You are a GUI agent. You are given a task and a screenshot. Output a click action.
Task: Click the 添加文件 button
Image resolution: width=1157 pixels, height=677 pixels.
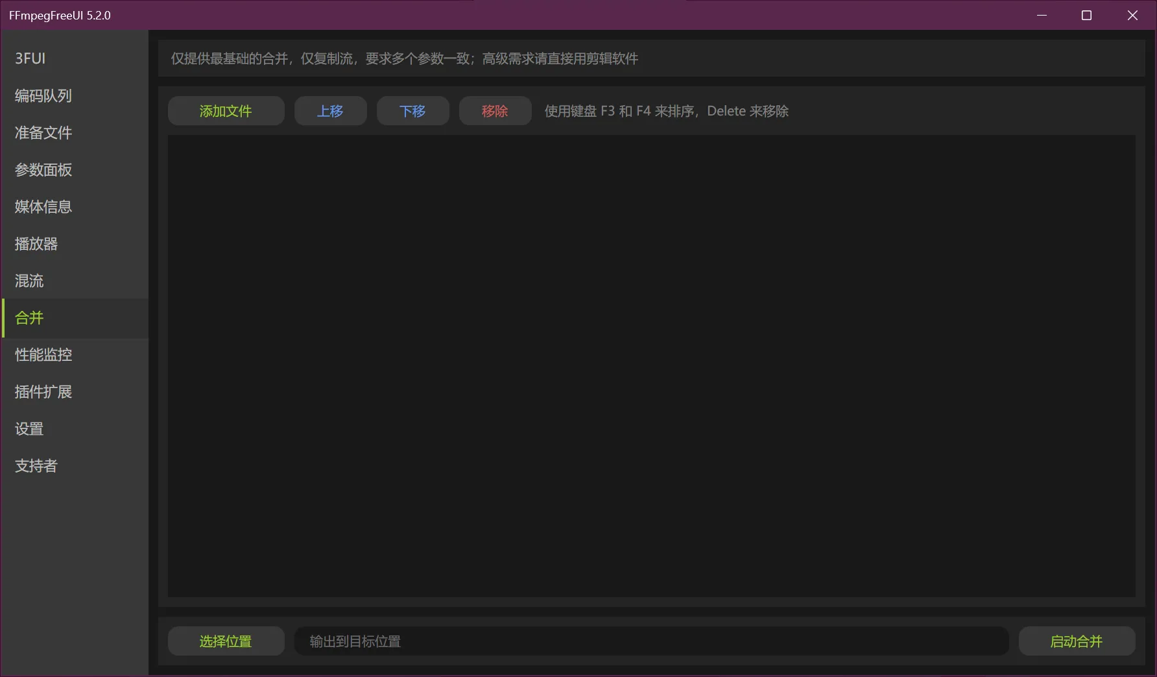(226, 111)
